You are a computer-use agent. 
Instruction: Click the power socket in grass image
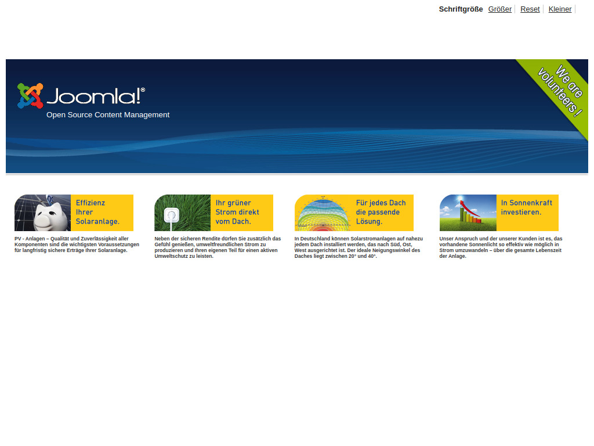pyautogui.click(x=182, y=213)
